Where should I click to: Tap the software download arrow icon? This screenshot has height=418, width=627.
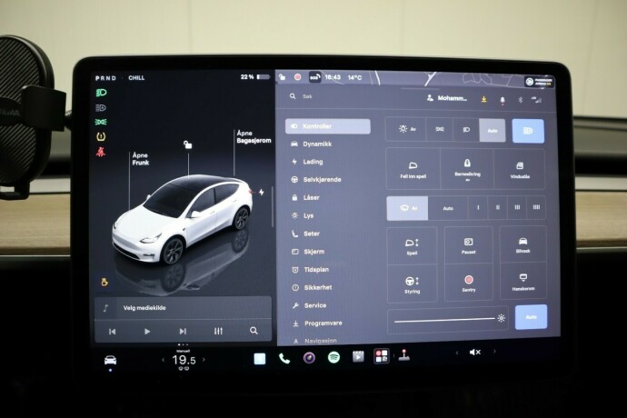pos(483,99)
